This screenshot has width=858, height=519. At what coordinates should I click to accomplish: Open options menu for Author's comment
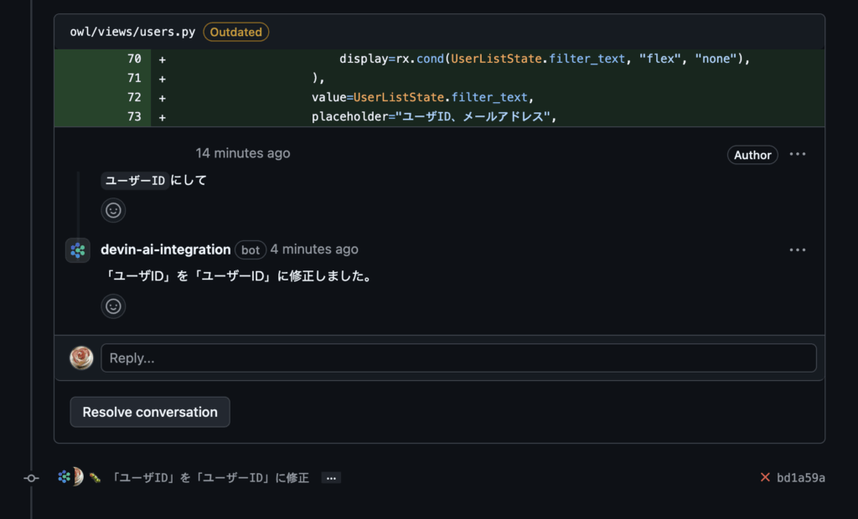pos(798,154)
